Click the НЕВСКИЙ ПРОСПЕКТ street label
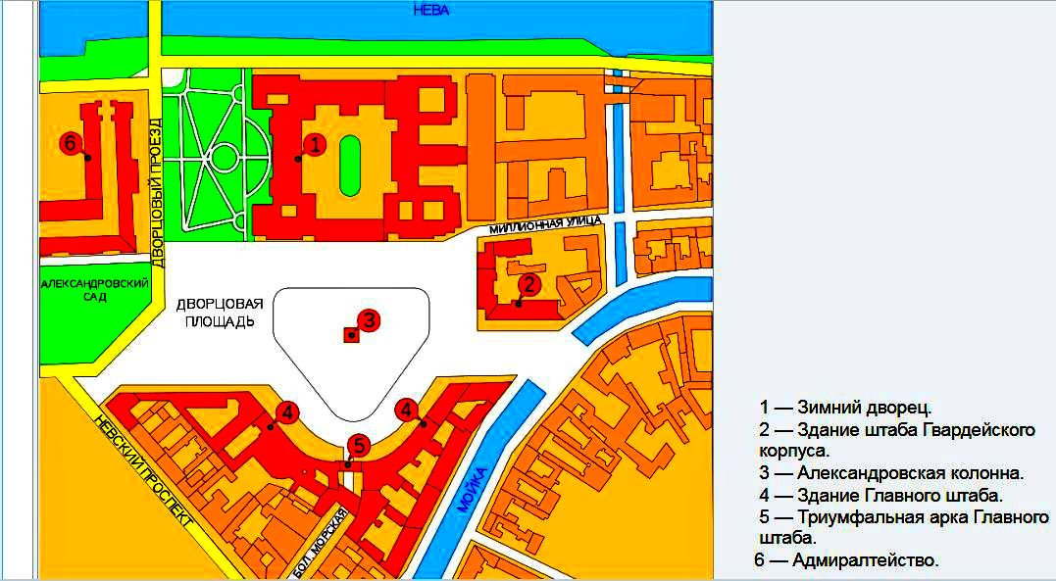 [143, 470]
